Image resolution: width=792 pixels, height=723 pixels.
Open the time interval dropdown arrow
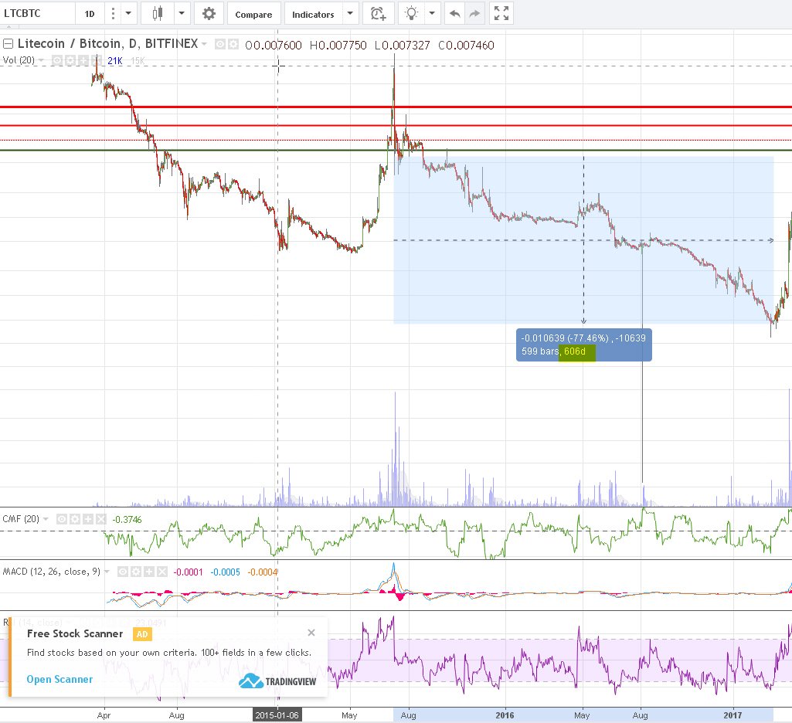(128, 14)
